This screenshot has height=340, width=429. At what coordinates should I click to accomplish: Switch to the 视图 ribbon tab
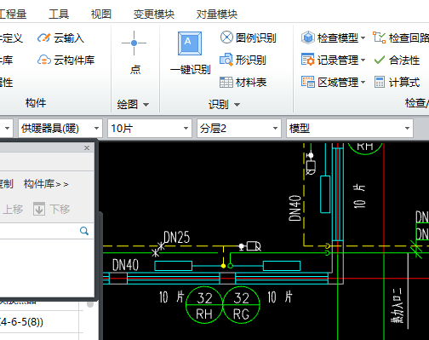(x=101, y=14)
